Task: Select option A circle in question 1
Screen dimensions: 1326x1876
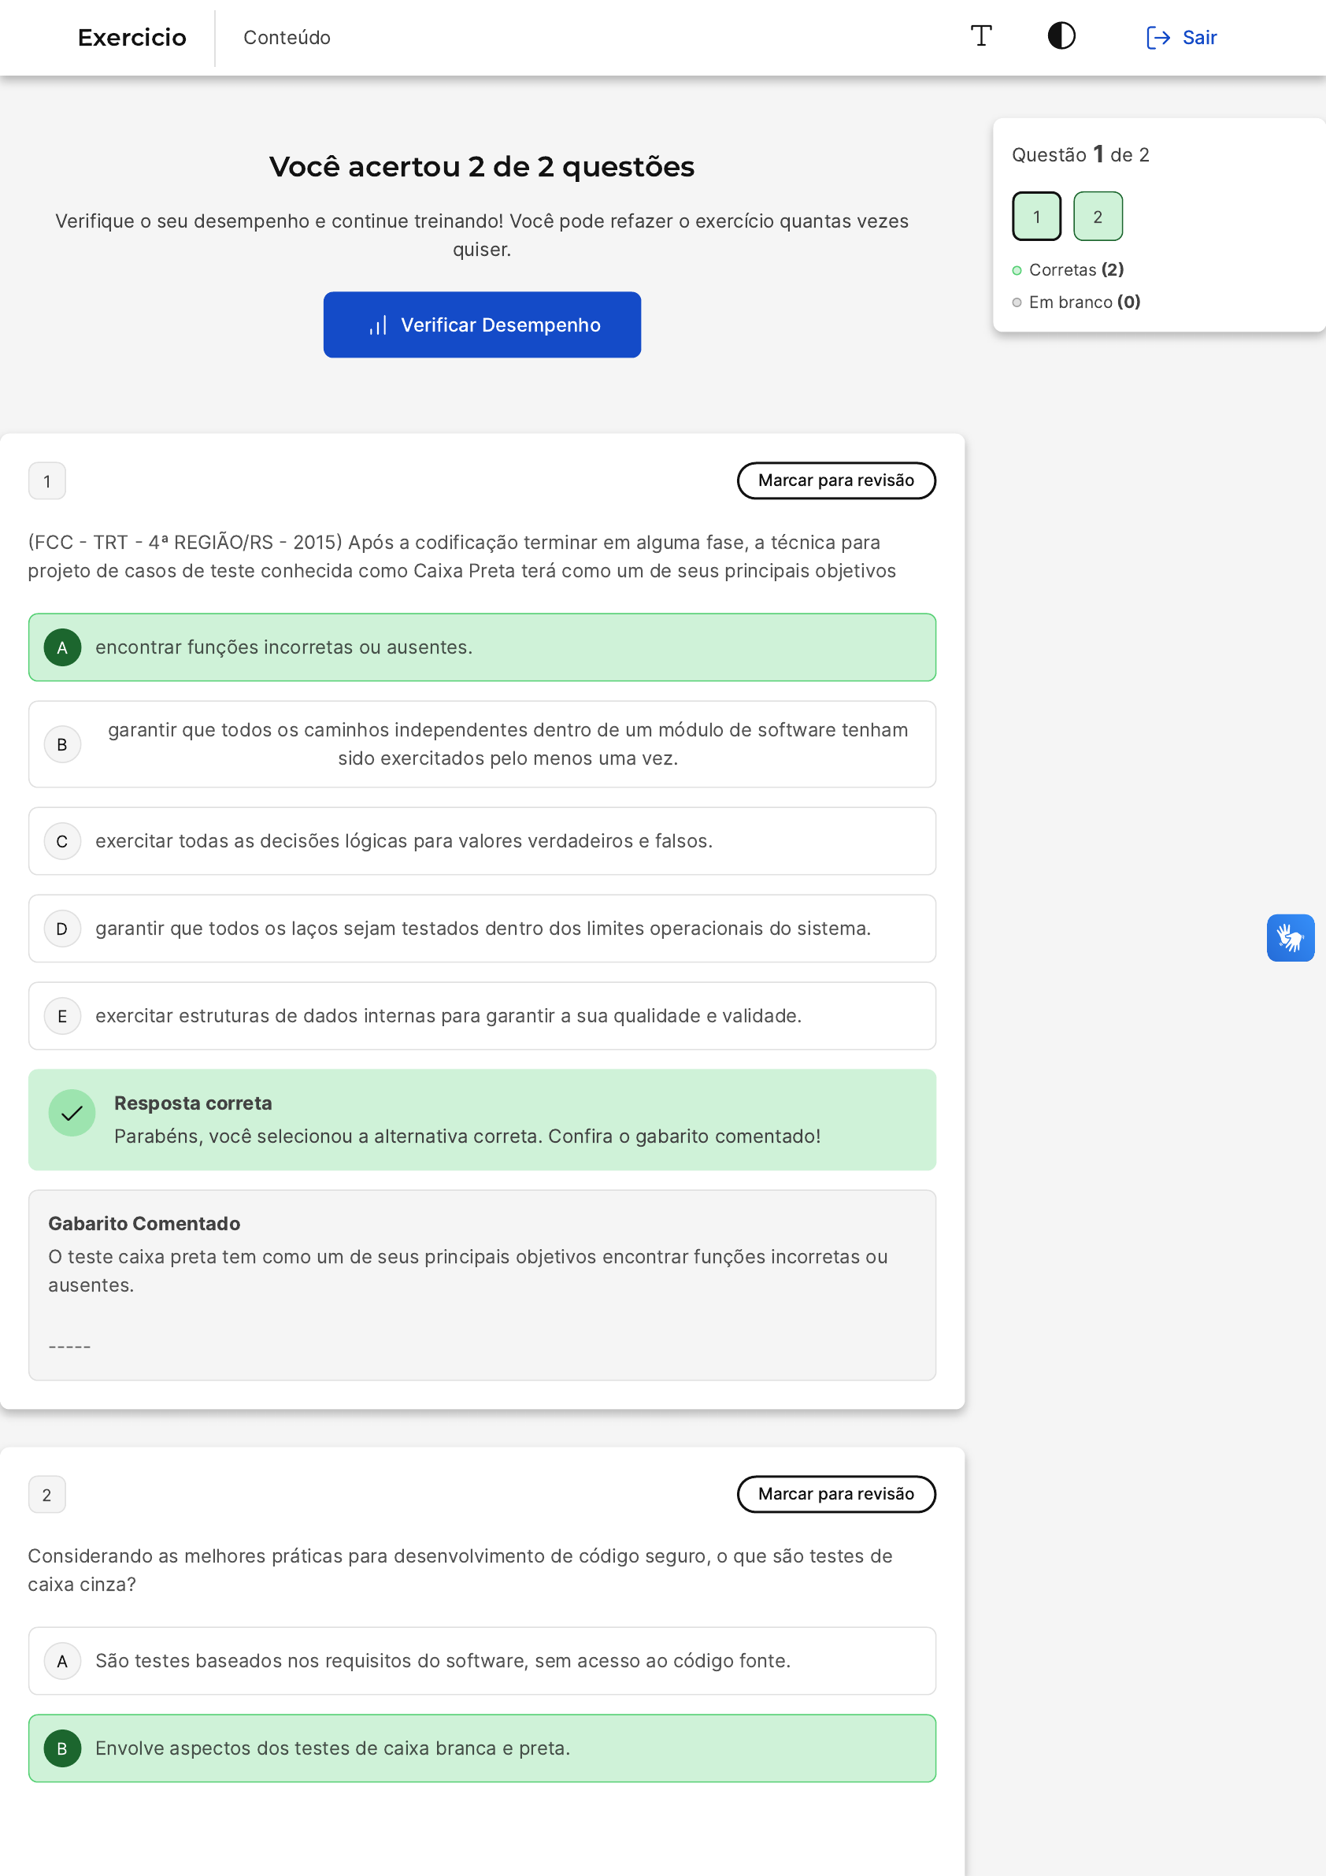Action: pos(62,647)
